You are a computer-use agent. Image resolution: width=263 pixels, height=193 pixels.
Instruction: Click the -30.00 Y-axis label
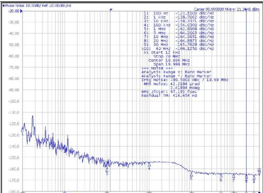pos(13,22)
